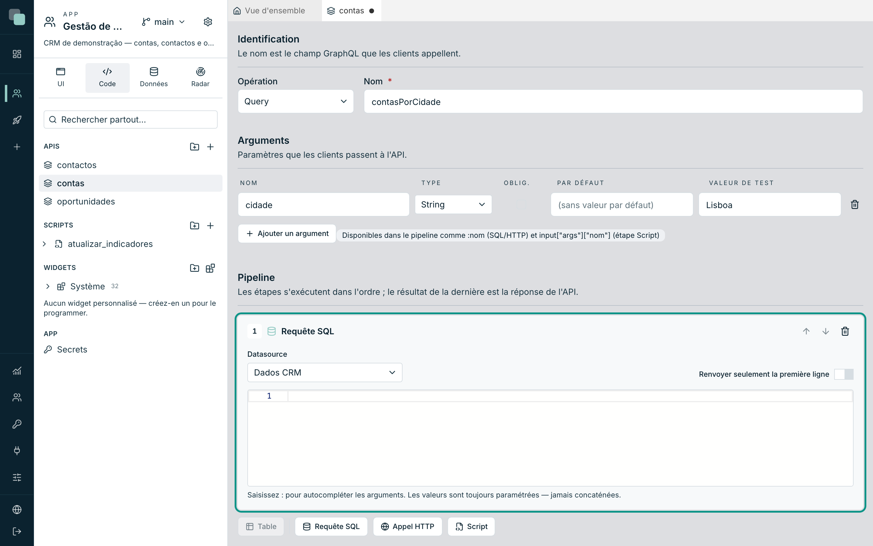Click new folder icon in WIDGETS section

pyautogui.click(x=194, y=268)
